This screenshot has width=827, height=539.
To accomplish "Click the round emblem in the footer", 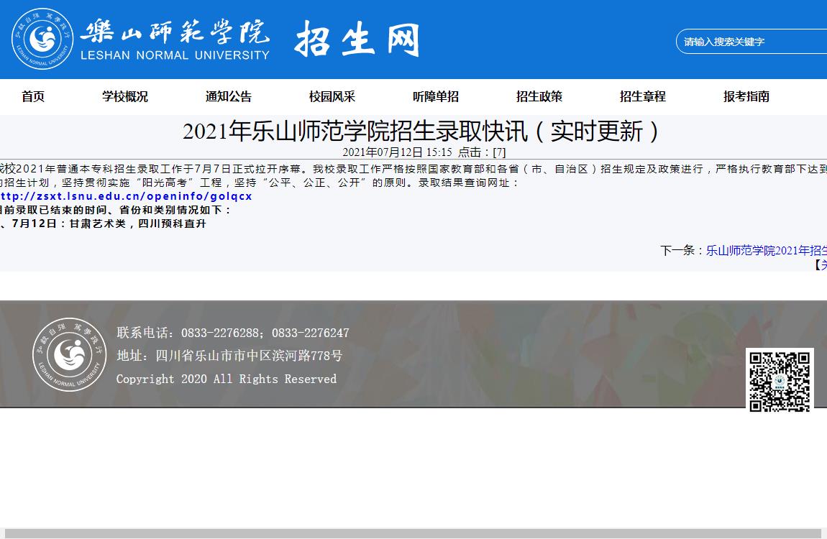I will (69, 354).
